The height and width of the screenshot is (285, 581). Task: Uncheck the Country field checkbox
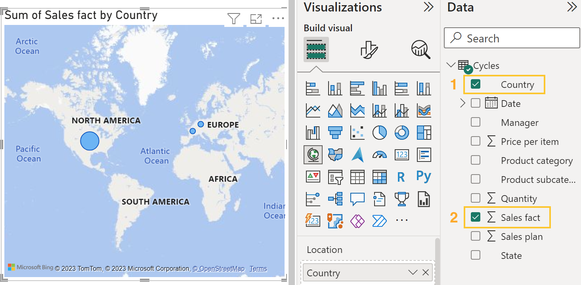pos(476,84)
